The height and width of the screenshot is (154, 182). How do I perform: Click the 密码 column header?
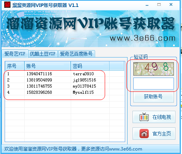point(90,66)
